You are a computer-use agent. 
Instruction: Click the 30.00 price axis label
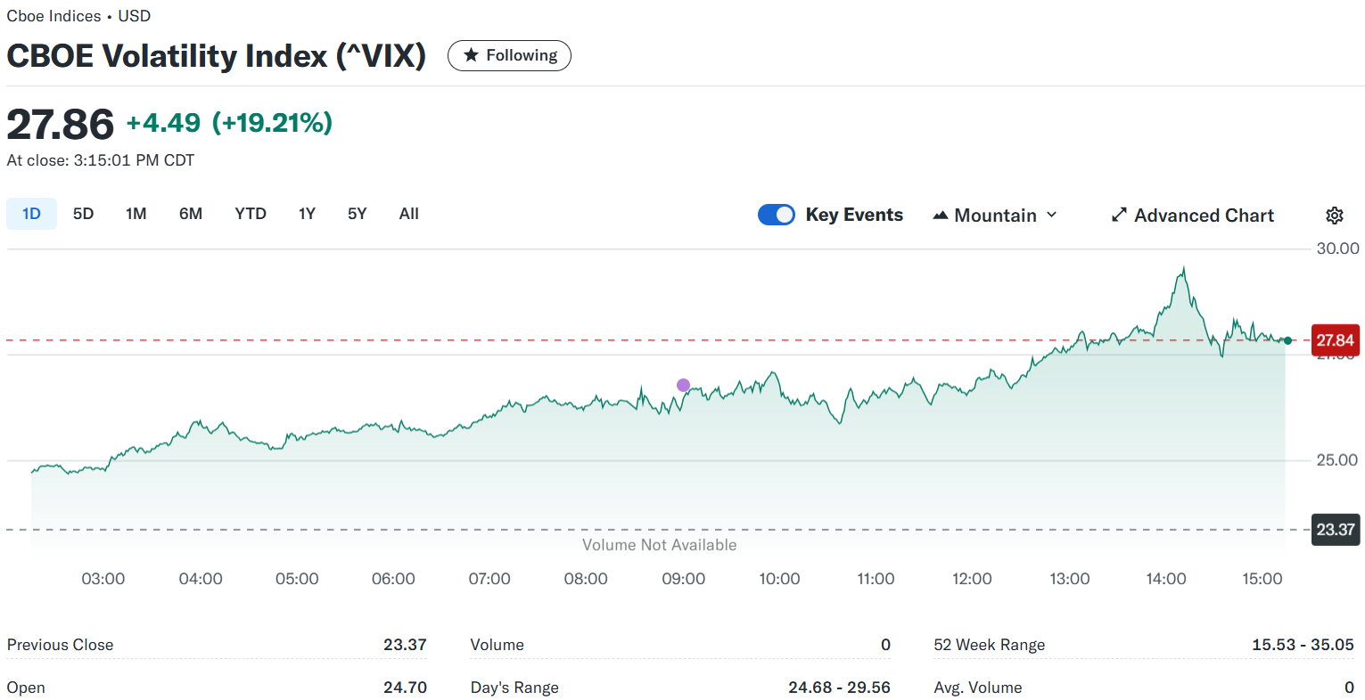1338,248
